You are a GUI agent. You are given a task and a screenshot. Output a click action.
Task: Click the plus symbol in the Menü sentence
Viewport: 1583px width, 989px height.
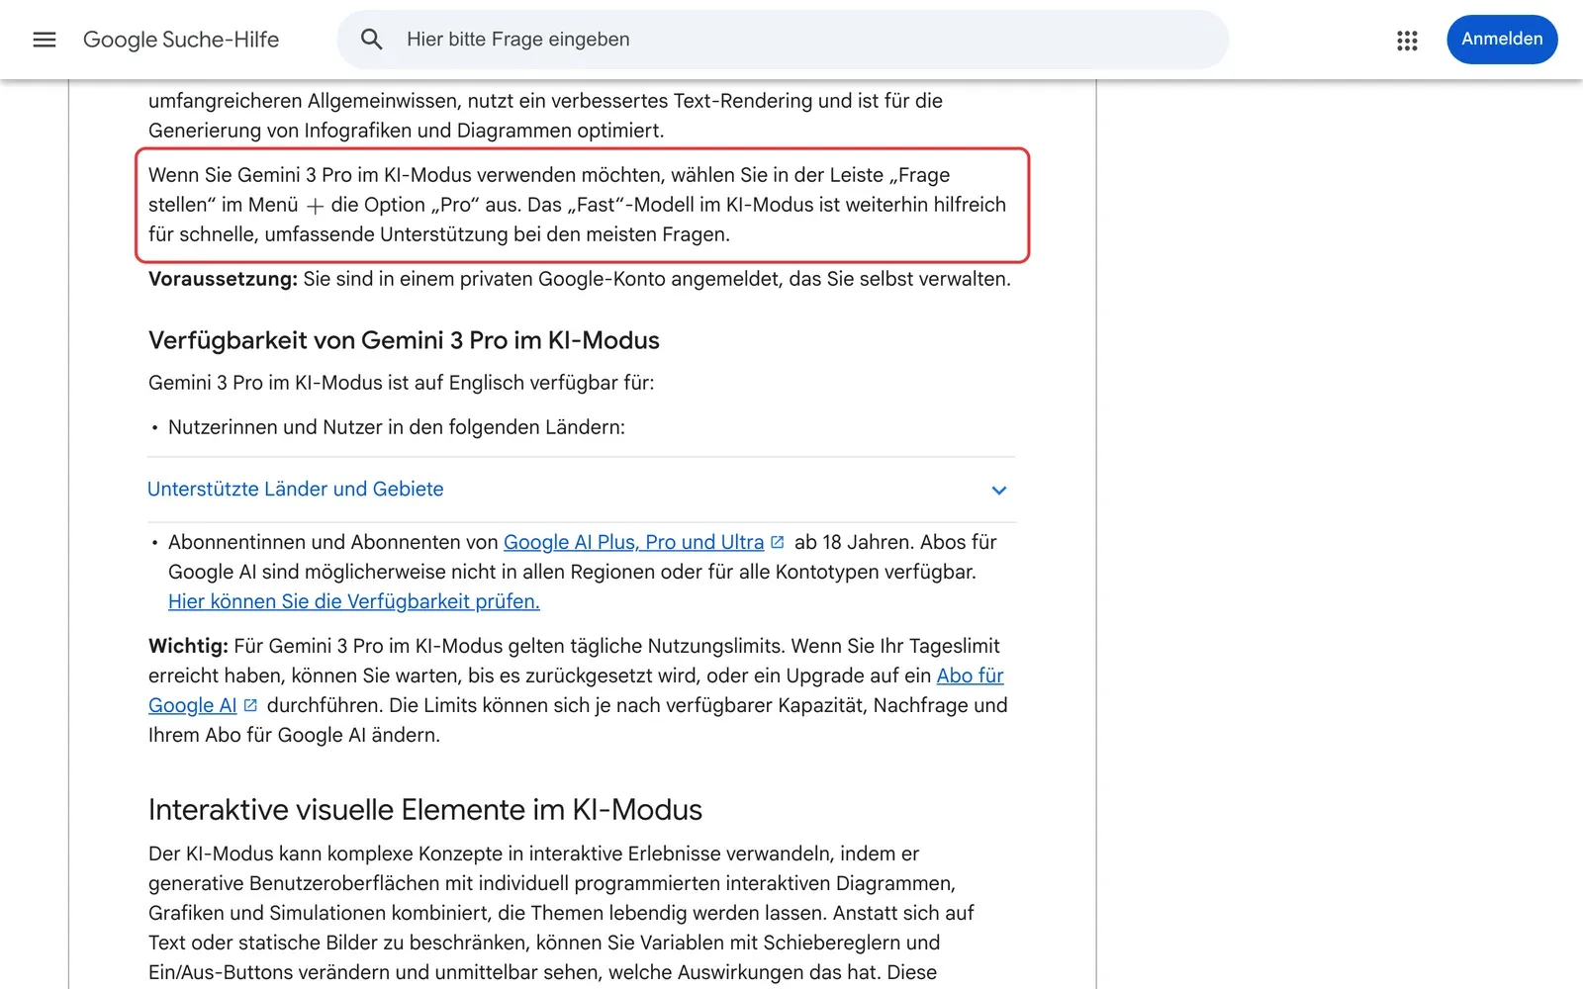[x=315, y=206]
